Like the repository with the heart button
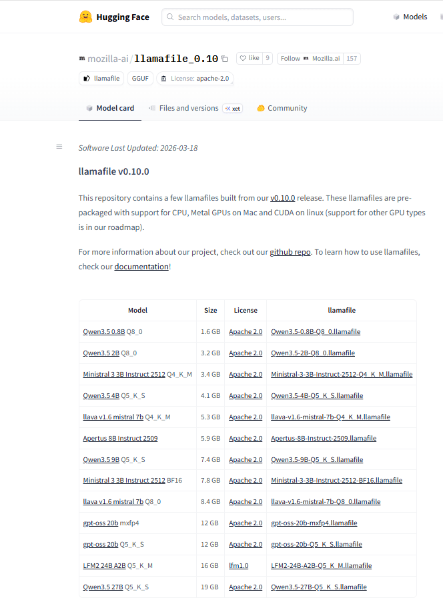 [x=250, y=59]
